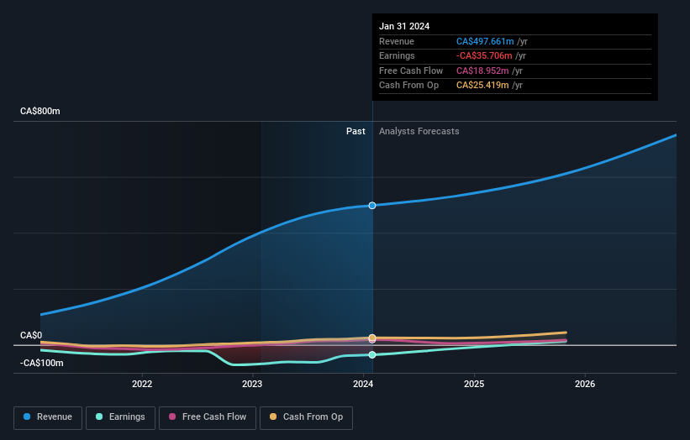Click the -CA$100m y-axis label
Image resolution: width=690 pixels, height=440 pixels.
point(42,363)
